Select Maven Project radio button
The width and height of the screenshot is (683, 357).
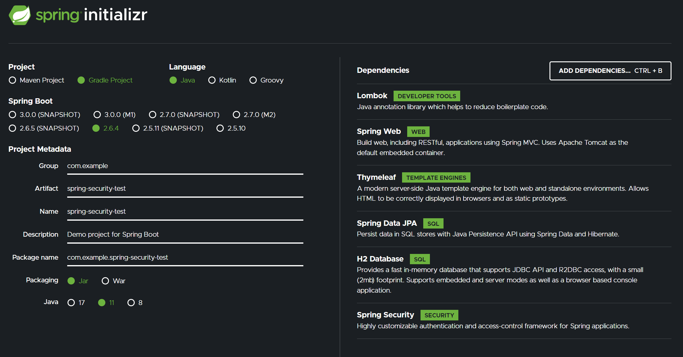[12, 80]
